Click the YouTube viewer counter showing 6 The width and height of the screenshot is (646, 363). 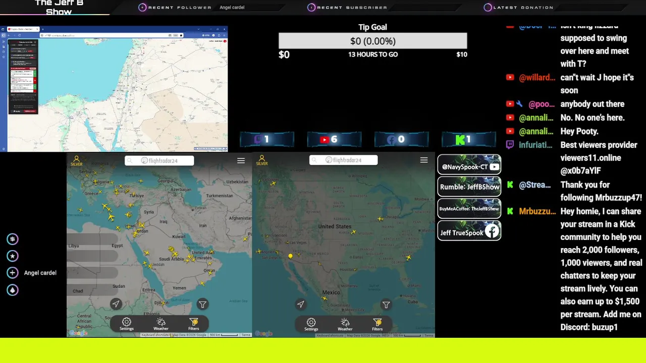pyautogui.click(x=334, y=140)
